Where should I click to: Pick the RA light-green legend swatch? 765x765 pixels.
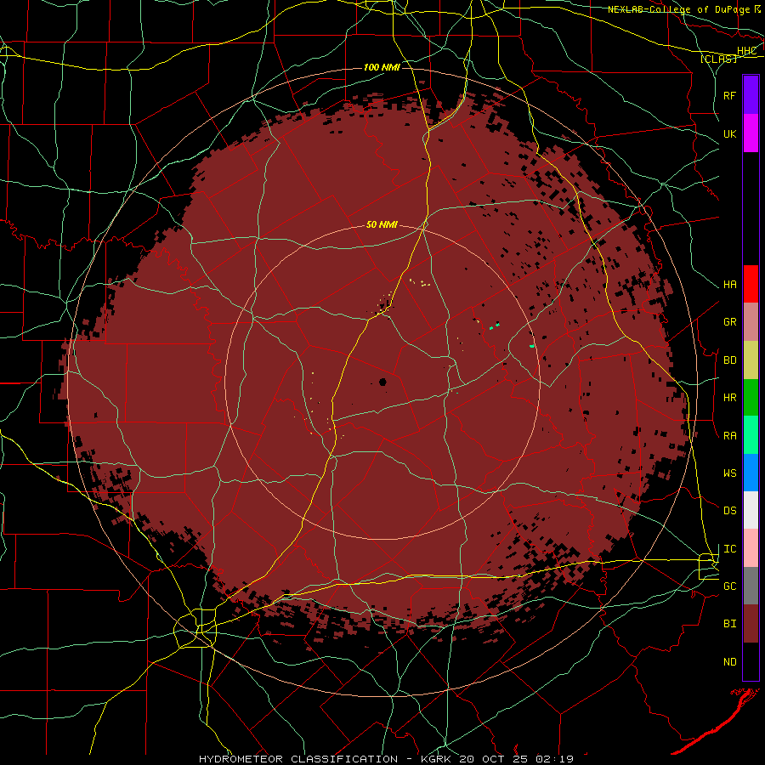751,435
